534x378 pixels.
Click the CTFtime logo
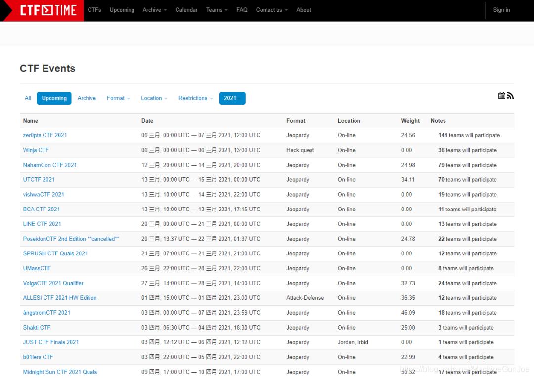(x=48, y=10)
